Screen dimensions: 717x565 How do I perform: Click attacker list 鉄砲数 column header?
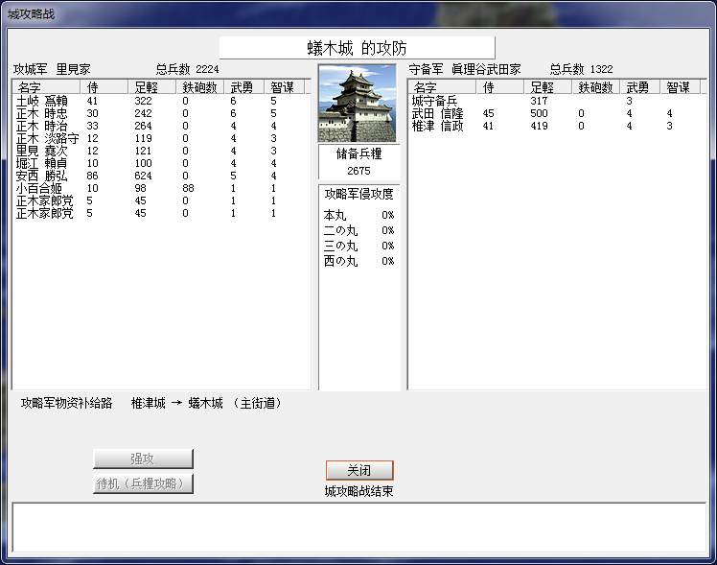[199, 87]
